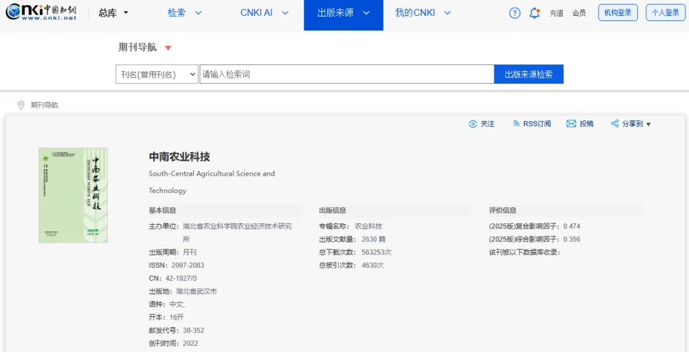Click the 出版地 value 湖北省武汉市
This screenshot has height=352, width=689.
pos(196,291)
